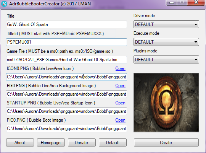This screenshot has height=153, width=206.
Task: Expand the Plugins mode dropdown
Action: point(166,60)
